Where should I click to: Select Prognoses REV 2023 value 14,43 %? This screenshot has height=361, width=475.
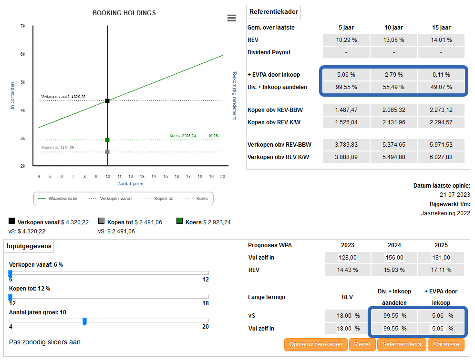tap(348, 270)
